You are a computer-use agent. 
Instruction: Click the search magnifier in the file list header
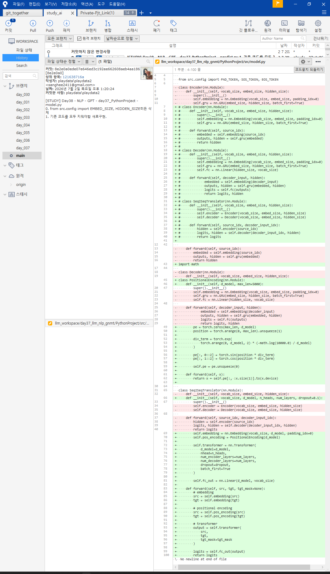148,61
